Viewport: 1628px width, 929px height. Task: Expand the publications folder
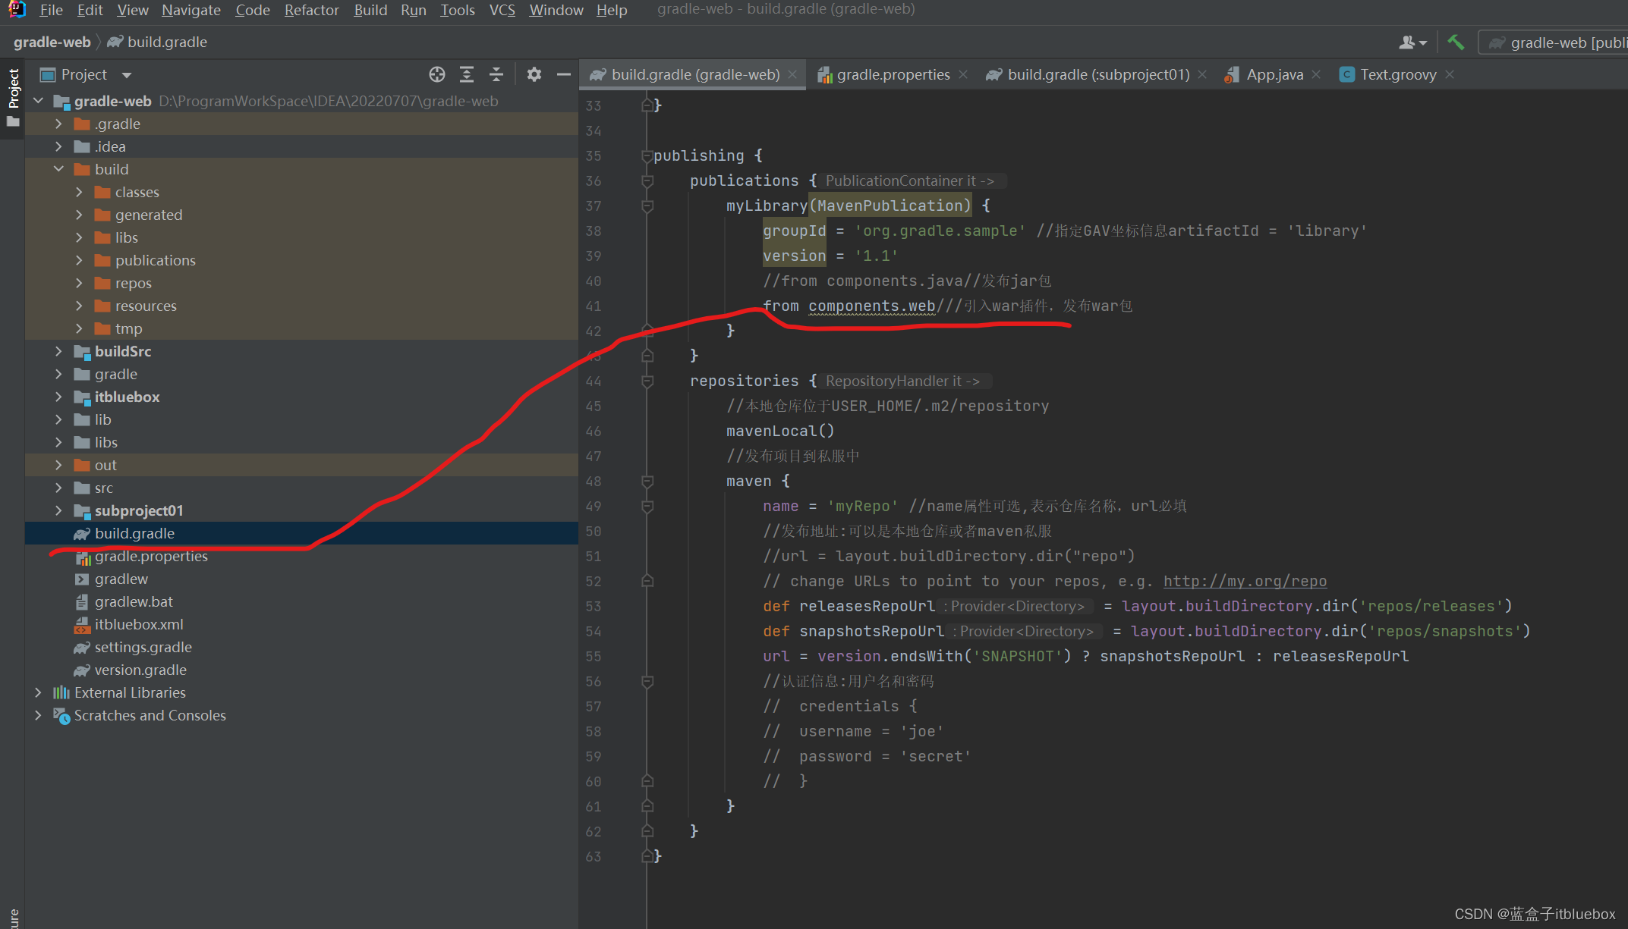[x=79, y=260]
